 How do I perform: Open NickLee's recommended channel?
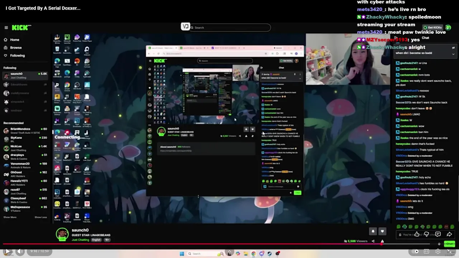[x=25, y=148]
